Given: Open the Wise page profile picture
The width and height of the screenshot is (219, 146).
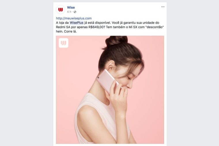Looking at the screenshot, I should (61, 10).
